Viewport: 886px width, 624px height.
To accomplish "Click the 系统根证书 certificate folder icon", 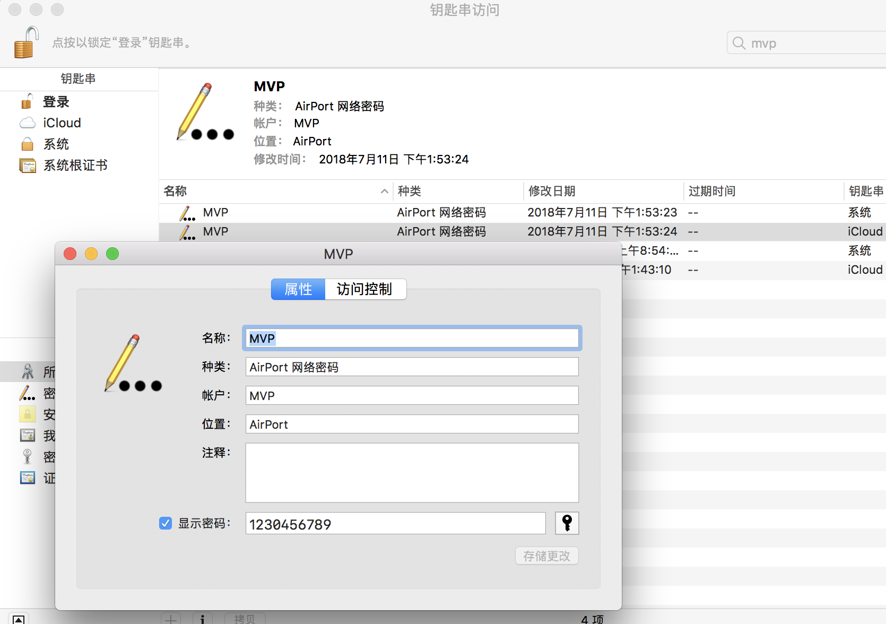I will [x=28, y=166].
